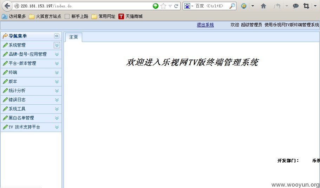Image resolution: width=320 pixels, height=188 pixels.
Task: Expand the 系统工具 section chevron
Action: coord(57,109)
